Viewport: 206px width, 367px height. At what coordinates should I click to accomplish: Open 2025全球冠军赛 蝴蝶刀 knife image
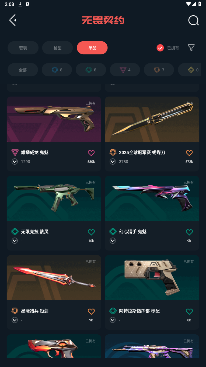pyautogui.click(x=152, y=119)
